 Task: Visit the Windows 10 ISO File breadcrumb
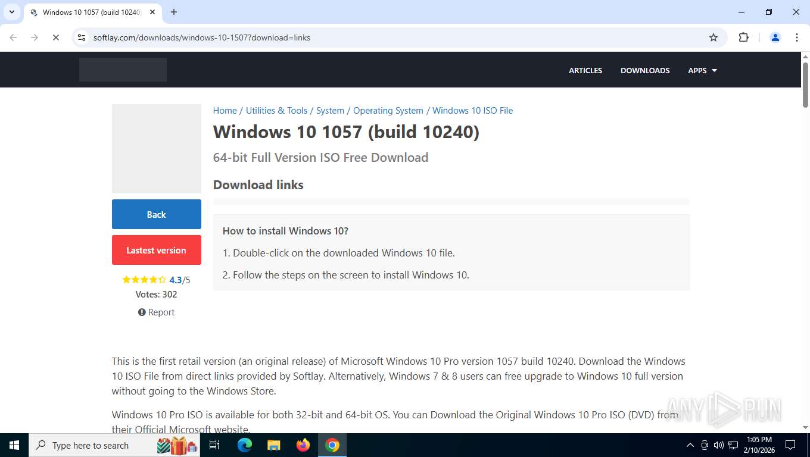[472, 111]
